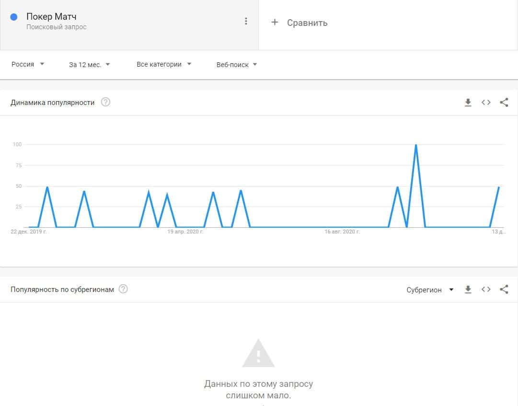
Task: Click the 19 апр. 2020 г. axis label
Action: (185, 232)
